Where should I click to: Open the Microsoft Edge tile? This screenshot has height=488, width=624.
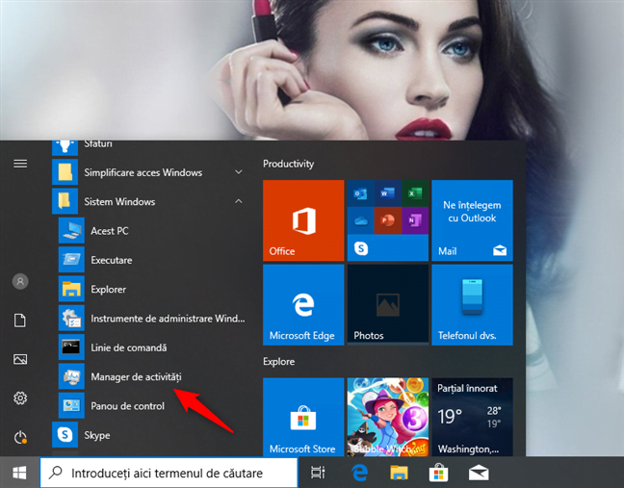coord(303,305)
